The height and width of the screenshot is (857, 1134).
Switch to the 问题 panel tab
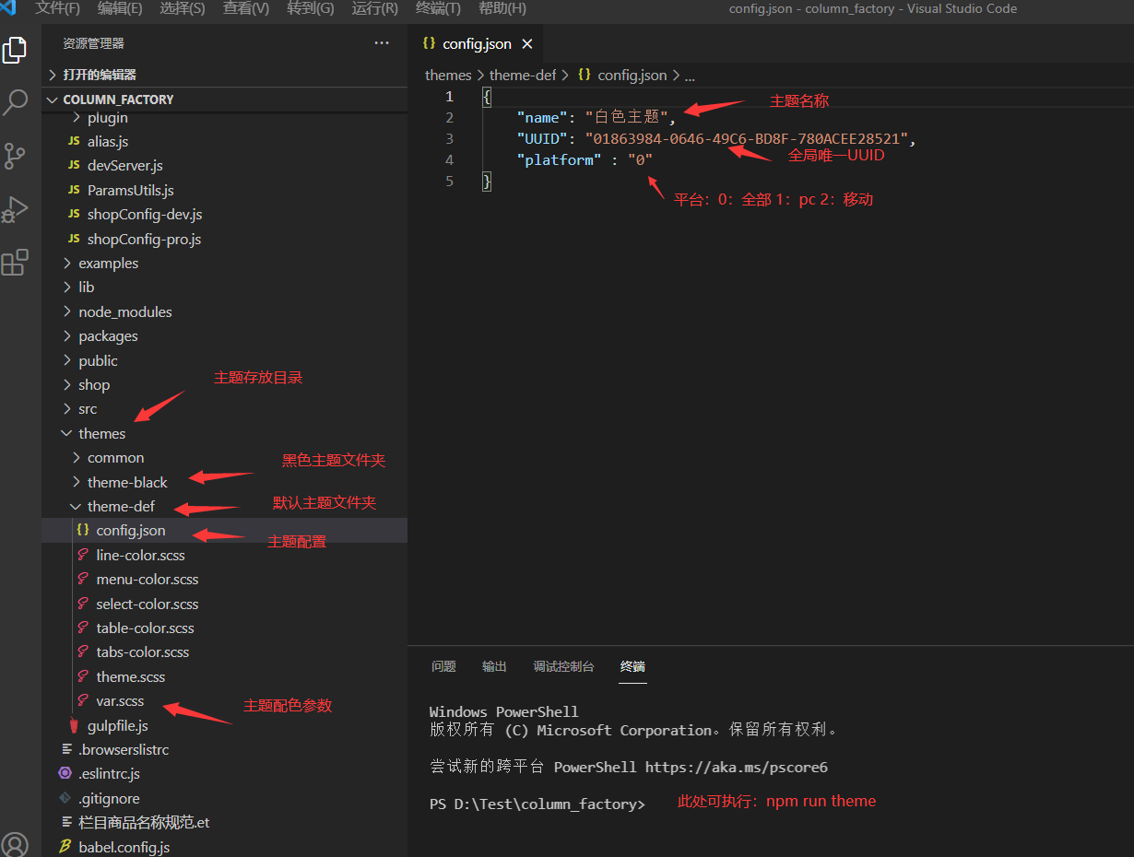tap(443, 666)
